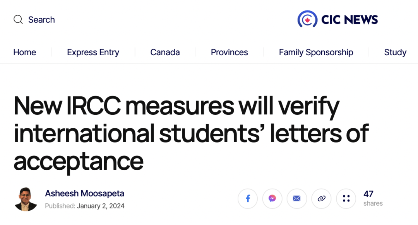Click the article headline text
The height and width of the screenshot is (225, 418).
click(191, 133)
